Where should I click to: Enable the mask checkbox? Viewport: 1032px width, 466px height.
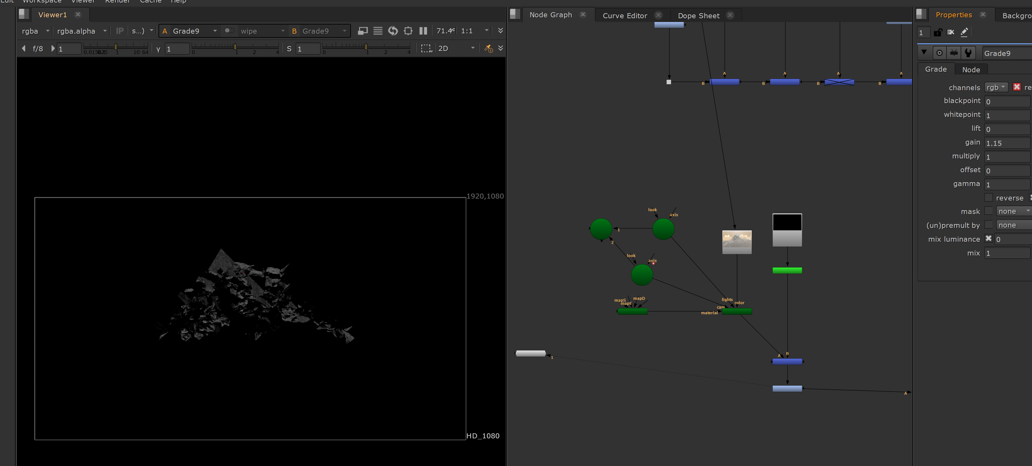(988, 211)
